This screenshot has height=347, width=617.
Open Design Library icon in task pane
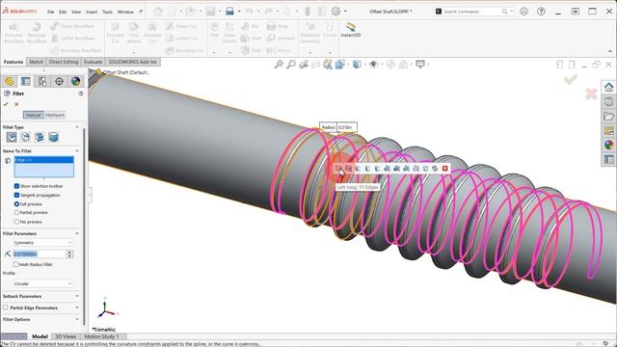(608, 101)
